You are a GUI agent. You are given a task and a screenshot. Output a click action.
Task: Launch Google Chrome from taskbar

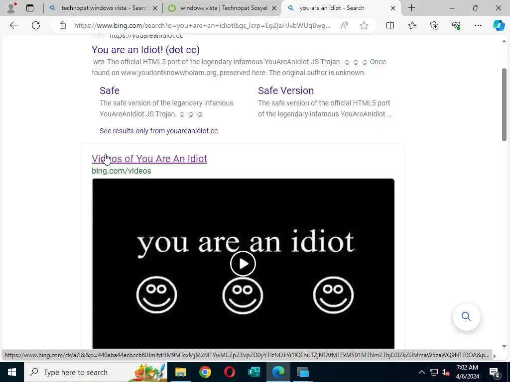[x=205, y=372]
